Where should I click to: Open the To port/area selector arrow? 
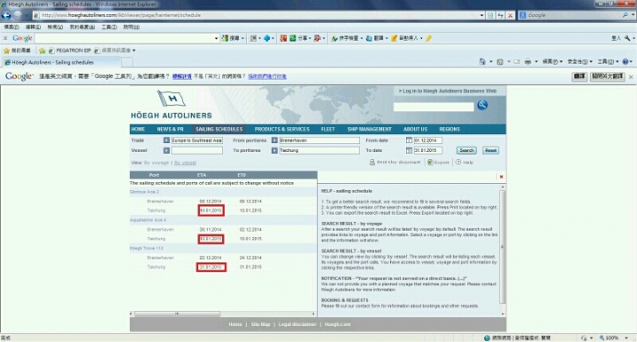click(274, 150)
